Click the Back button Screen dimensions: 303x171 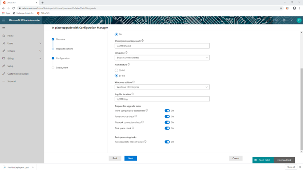coord(115,158)
